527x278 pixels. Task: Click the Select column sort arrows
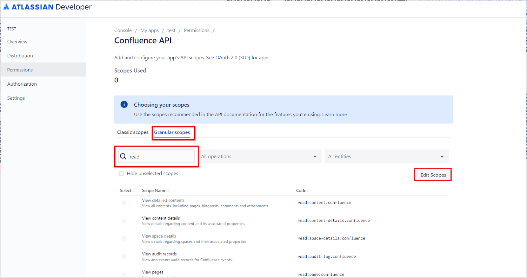(133, 191)
